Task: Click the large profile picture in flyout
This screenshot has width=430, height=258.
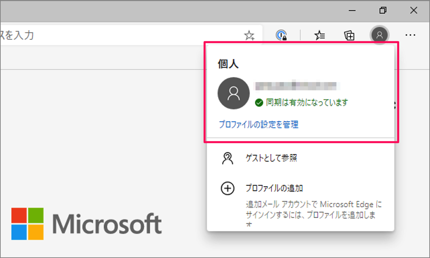Action: coord(233,93)
